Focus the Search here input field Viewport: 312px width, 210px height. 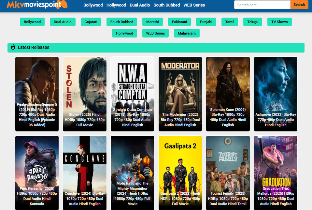262,5
